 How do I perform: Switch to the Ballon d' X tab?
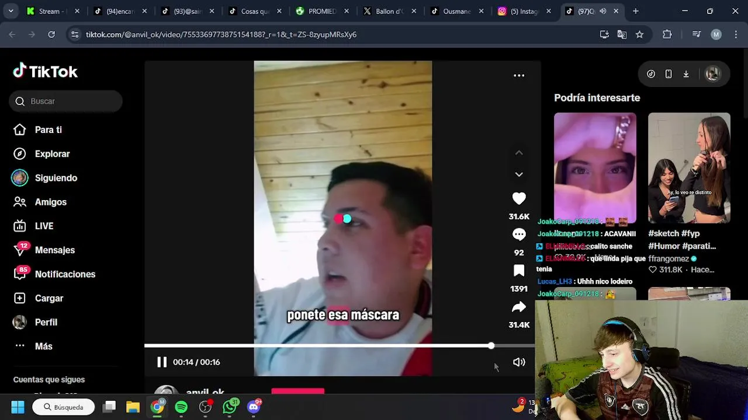click(x=390, y=11)
